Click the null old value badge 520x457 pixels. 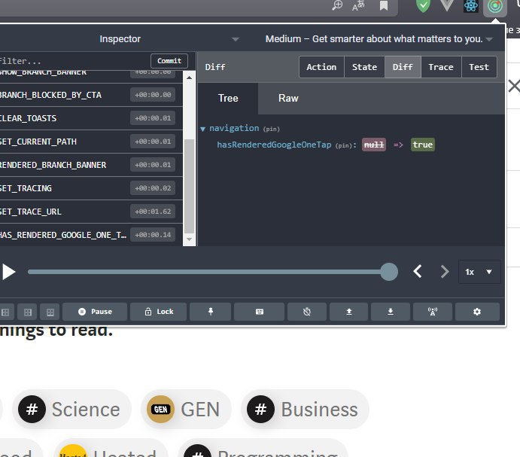tap(374, 145)
